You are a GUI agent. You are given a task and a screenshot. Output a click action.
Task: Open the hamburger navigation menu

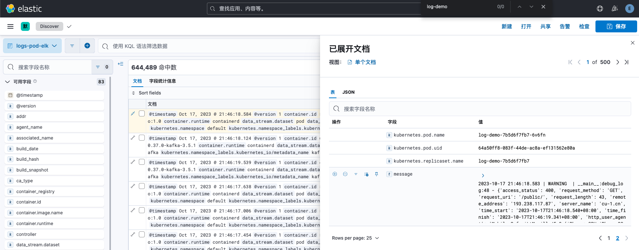click(10, 26)
